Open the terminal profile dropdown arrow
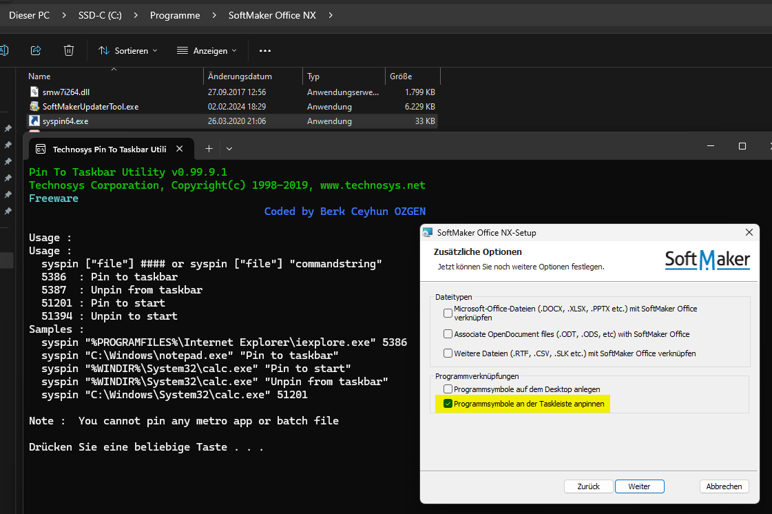 (x=229, y=149)
